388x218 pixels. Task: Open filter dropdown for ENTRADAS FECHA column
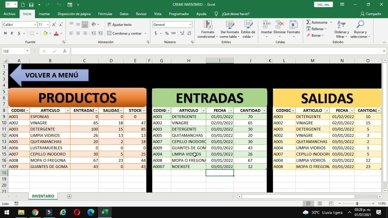[x=231, y=111]
